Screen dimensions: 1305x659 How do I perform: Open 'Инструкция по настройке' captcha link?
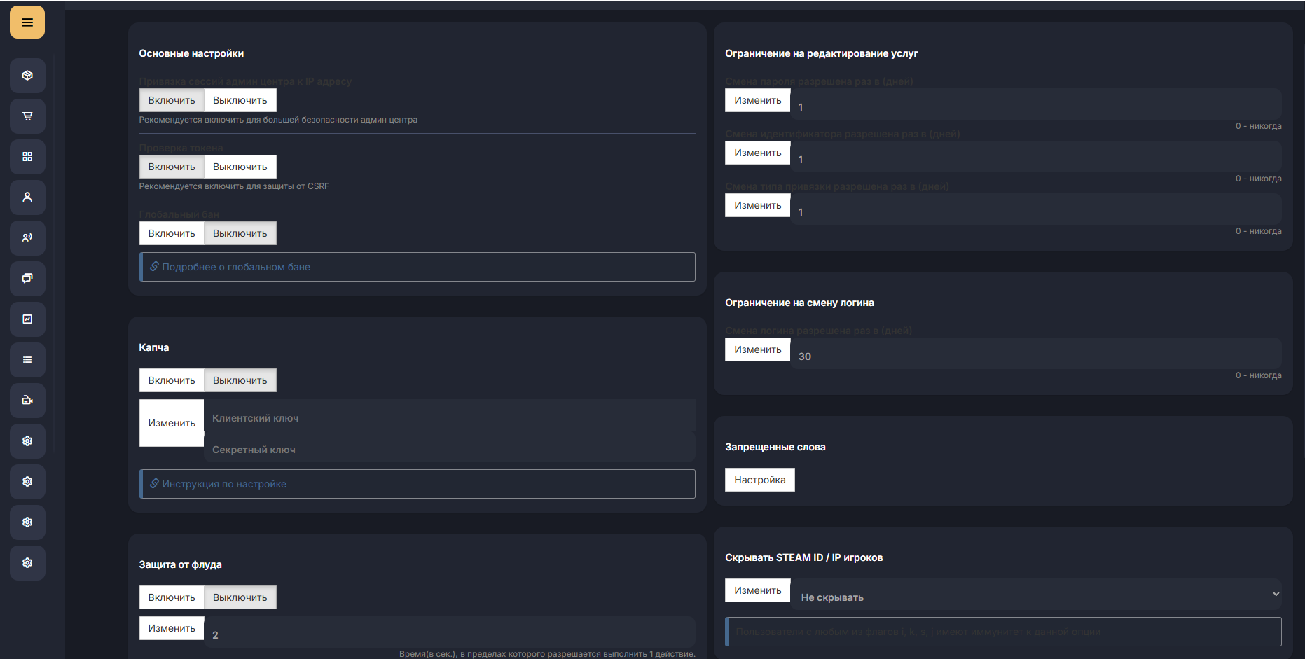point(224,484)
